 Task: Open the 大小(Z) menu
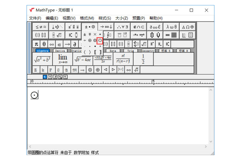[x=122, y=18]
